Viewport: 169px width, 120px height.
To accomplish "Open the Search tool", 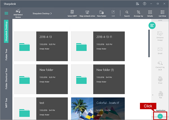I will point(127,12).
